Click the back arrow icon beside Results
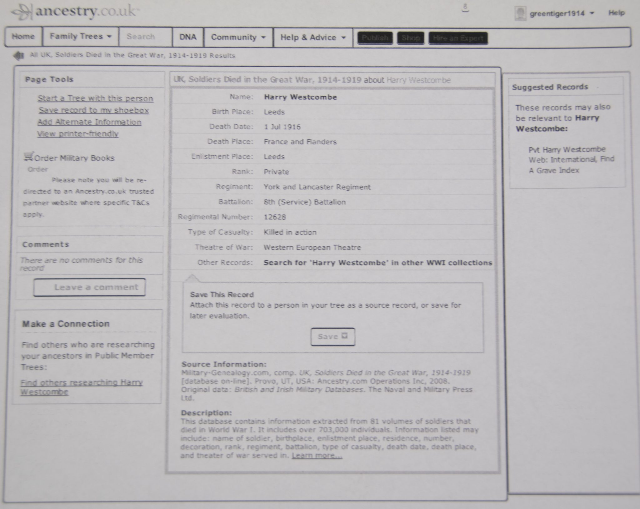This screenshot has width=640, height=509. pyautogui.click(x=19, y=56)
